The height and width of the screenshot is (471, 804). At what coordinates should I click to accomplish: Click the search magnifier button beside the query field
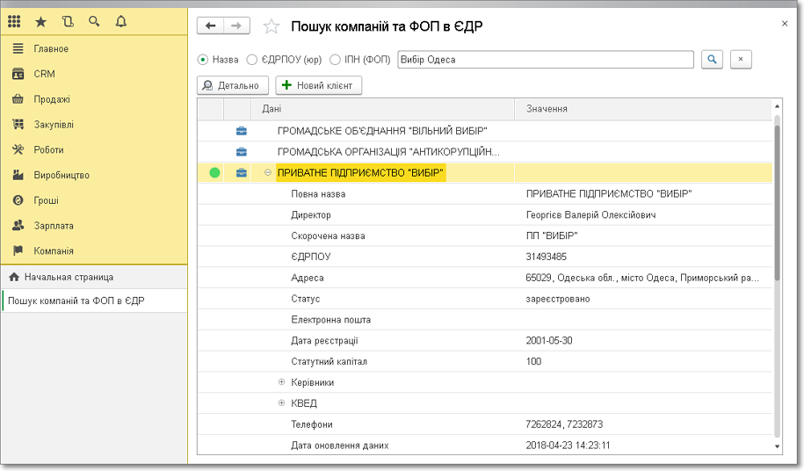[712, 60]
